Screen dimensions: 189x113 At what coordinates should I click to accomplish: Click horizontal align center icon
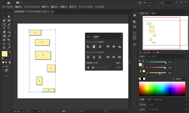coord(94,46)
